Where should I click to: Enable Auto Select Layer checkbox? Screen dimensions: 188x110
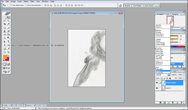[x=11, y=5]
